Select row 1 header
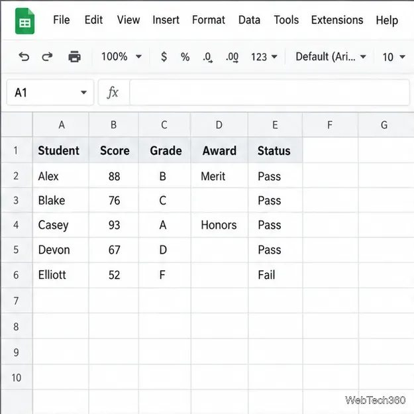Viewport: 414px width, 414px height. [16, 150]
